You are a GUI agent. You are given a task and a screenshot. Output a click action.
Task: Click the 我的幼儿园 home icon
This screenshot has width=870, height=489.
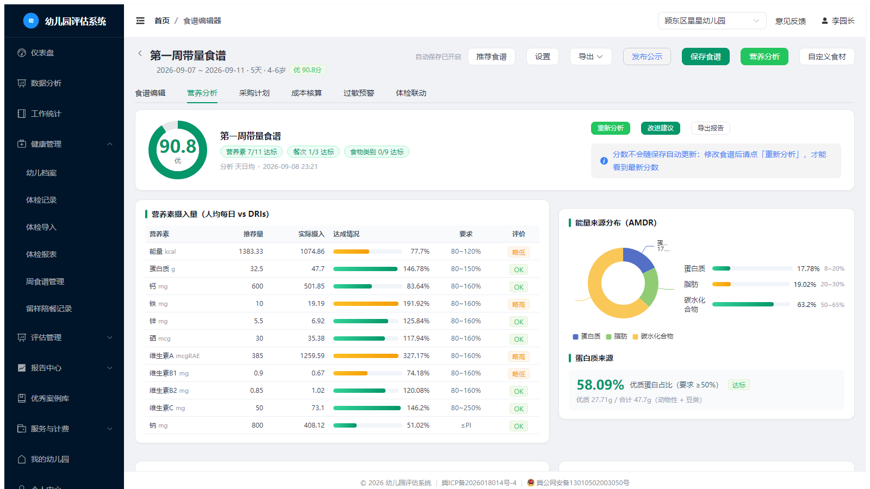coord(22,459)
